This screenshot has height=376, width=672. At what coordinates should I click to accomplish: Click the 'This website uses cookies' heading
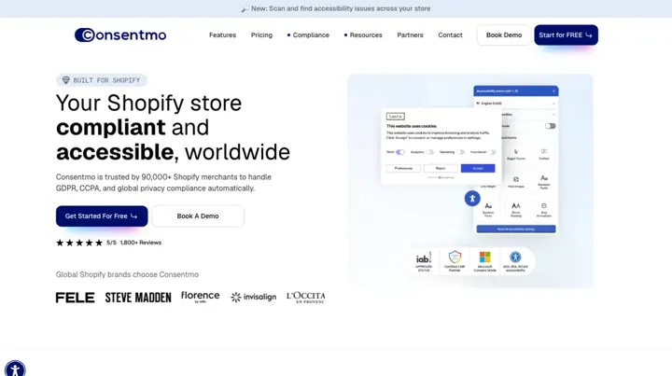[x=412, y=126]
